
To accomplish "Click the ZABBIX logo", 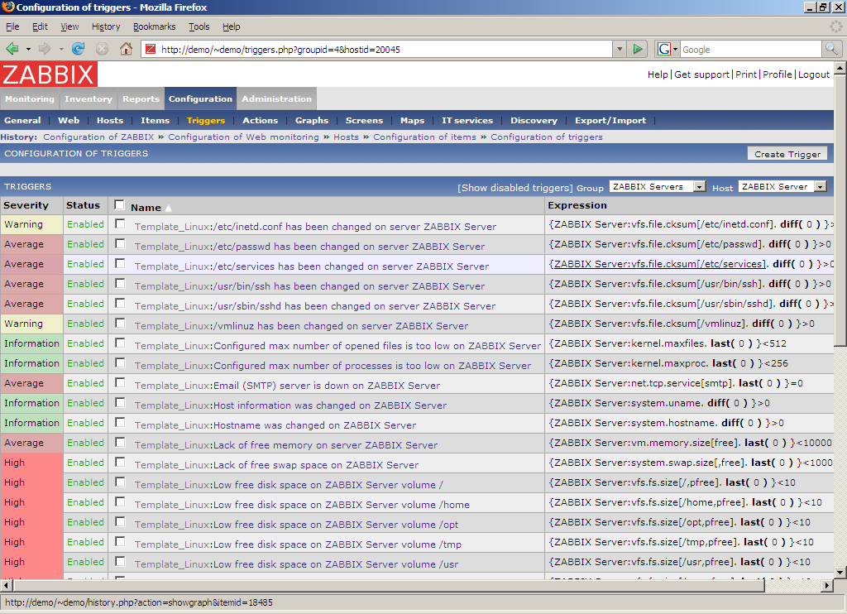I will (x=49, y=74).
